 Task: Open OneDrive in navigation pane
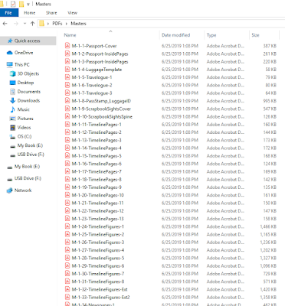point(24,53)
